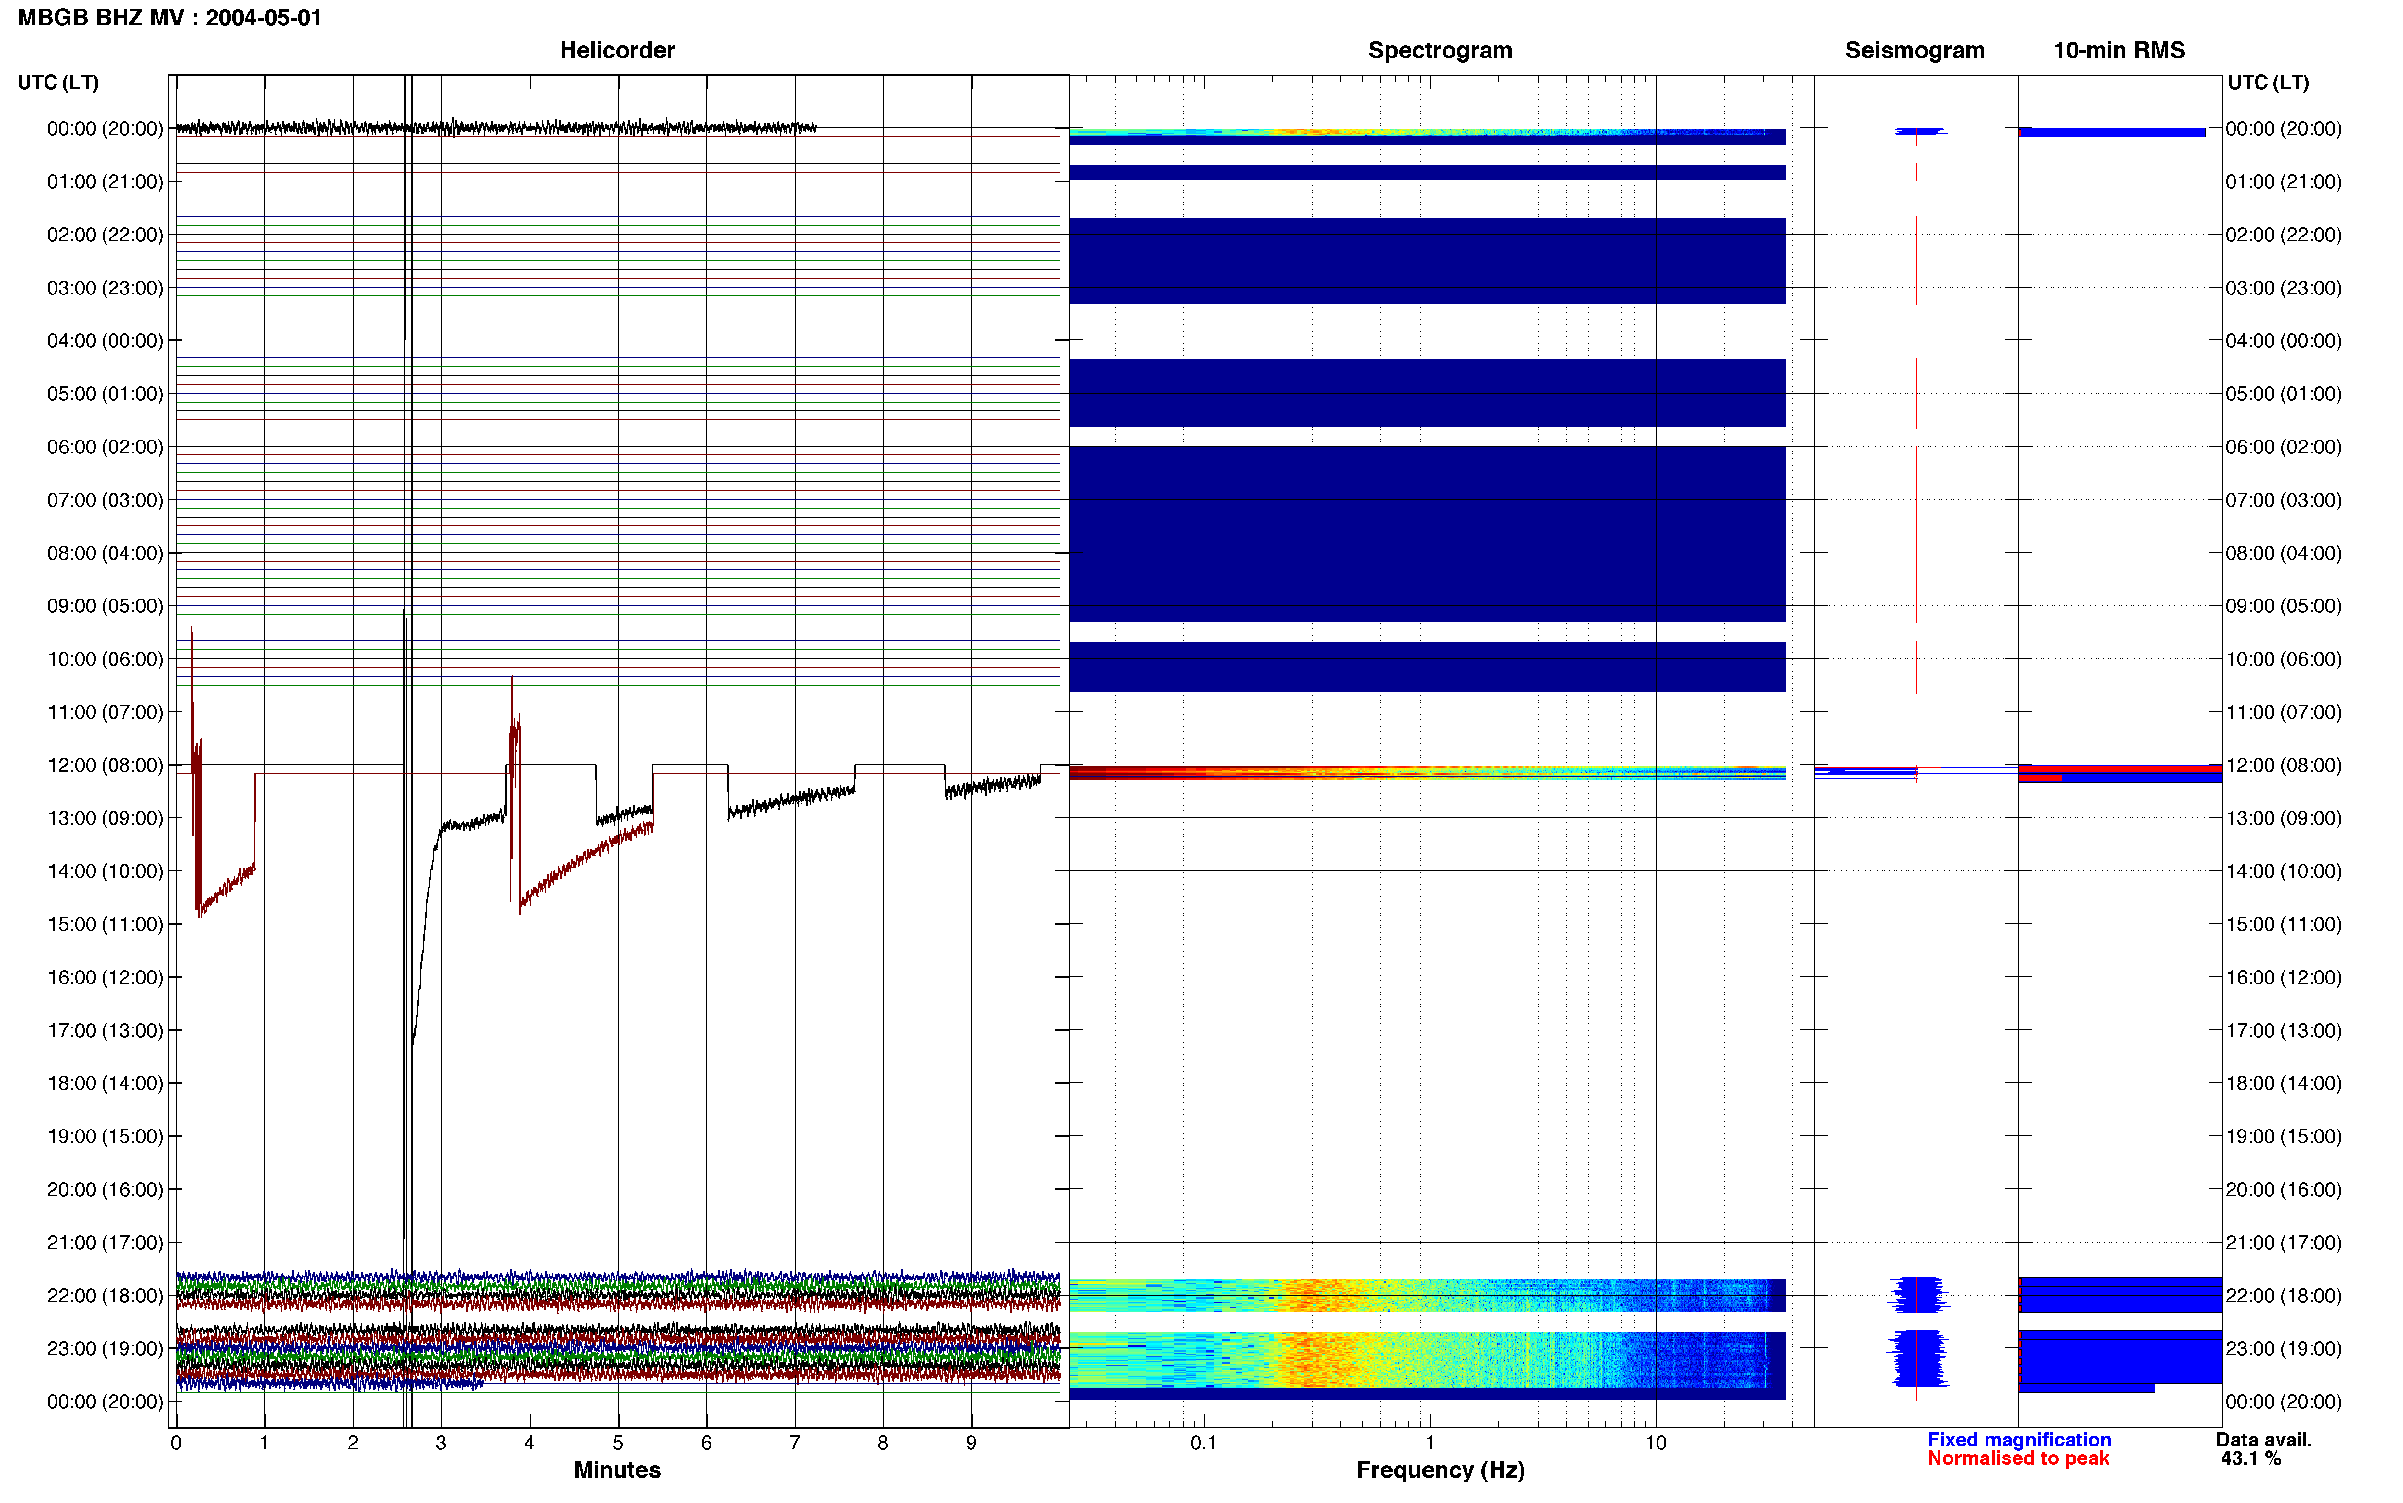Click the 'Normalised to peak' legend text
The image size is (2403, 1503).
(2018, 1458)
